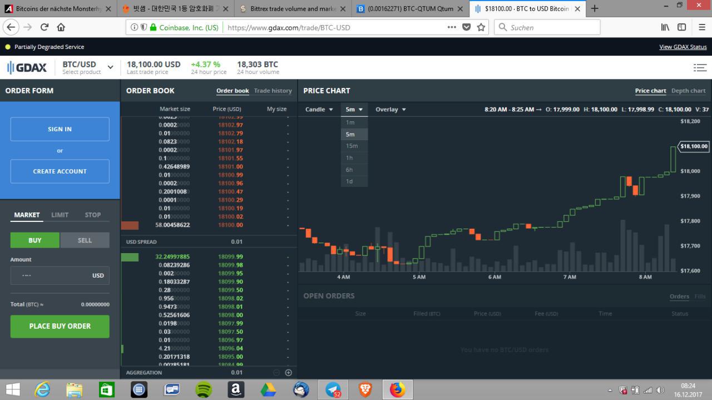The height and width of the screenshot is (400, 712).
Task: Decrease order book aggregation with minus icon
Action: tap(276, 373)
